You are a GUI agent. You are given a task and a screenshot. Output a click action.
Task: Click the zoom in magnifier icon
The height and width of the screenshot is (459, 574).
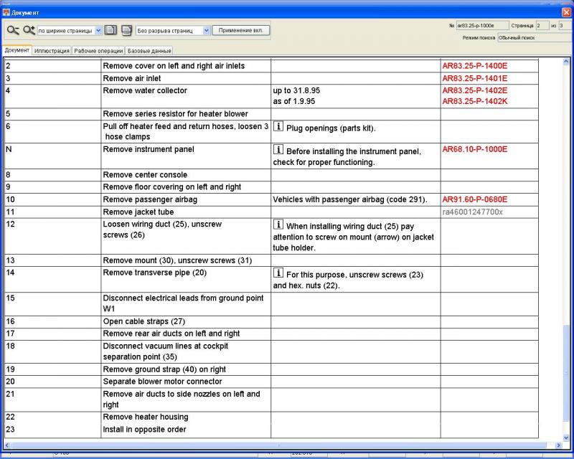click(29, 30)
